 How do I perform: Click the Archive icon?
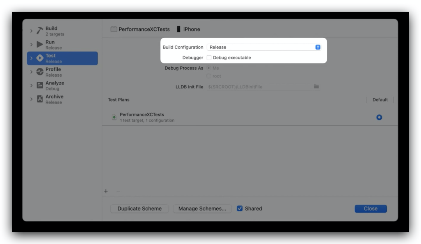(x=40, y=99)
